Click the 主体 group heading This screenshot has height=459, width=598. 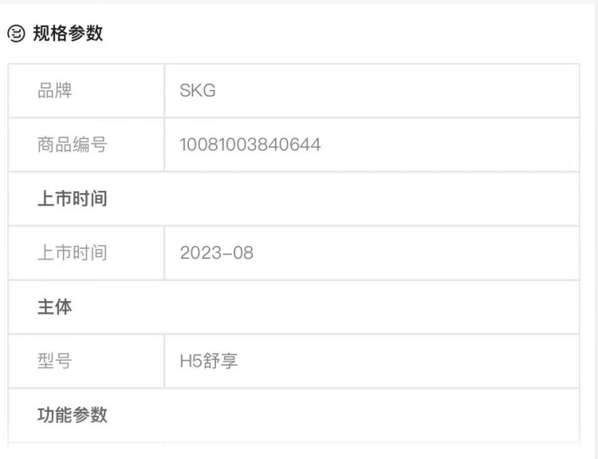[55, 307]
